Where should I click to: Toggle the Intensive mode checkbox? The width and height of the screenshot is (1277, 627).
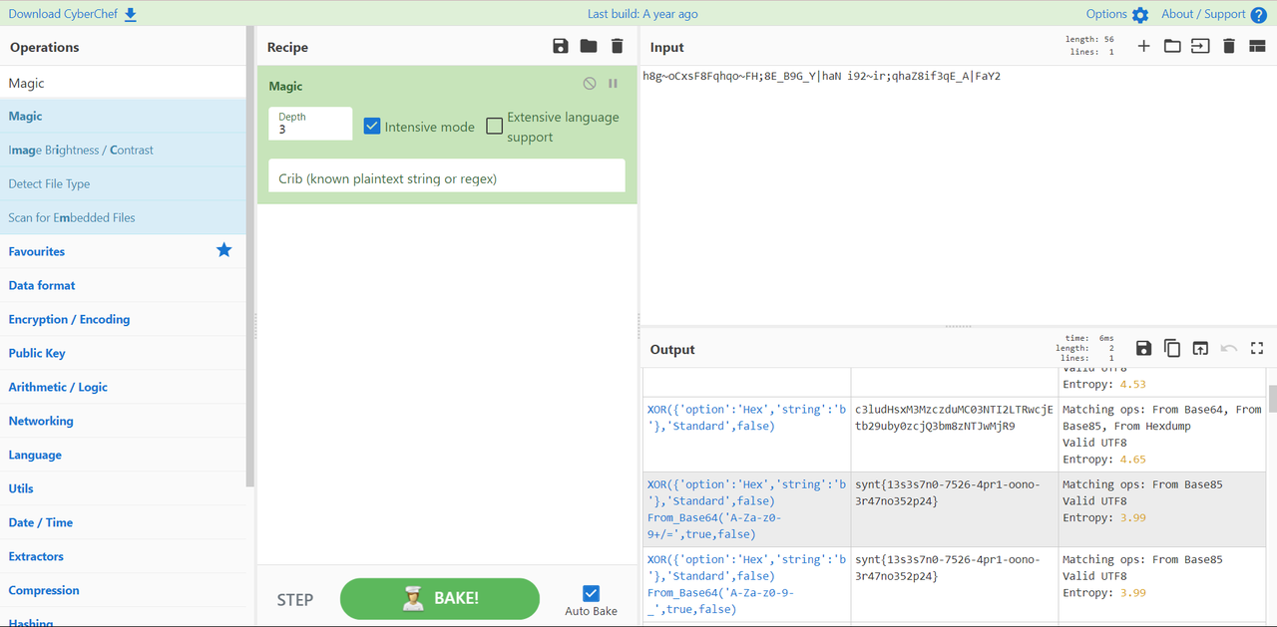click(372, 127)
